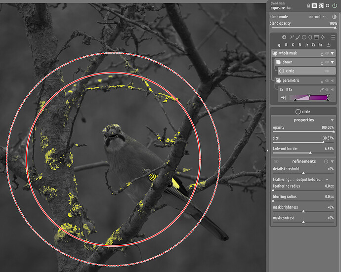The image size is (341, 272).
Task: Select the parametric mask row
Action: pos(305,80)
